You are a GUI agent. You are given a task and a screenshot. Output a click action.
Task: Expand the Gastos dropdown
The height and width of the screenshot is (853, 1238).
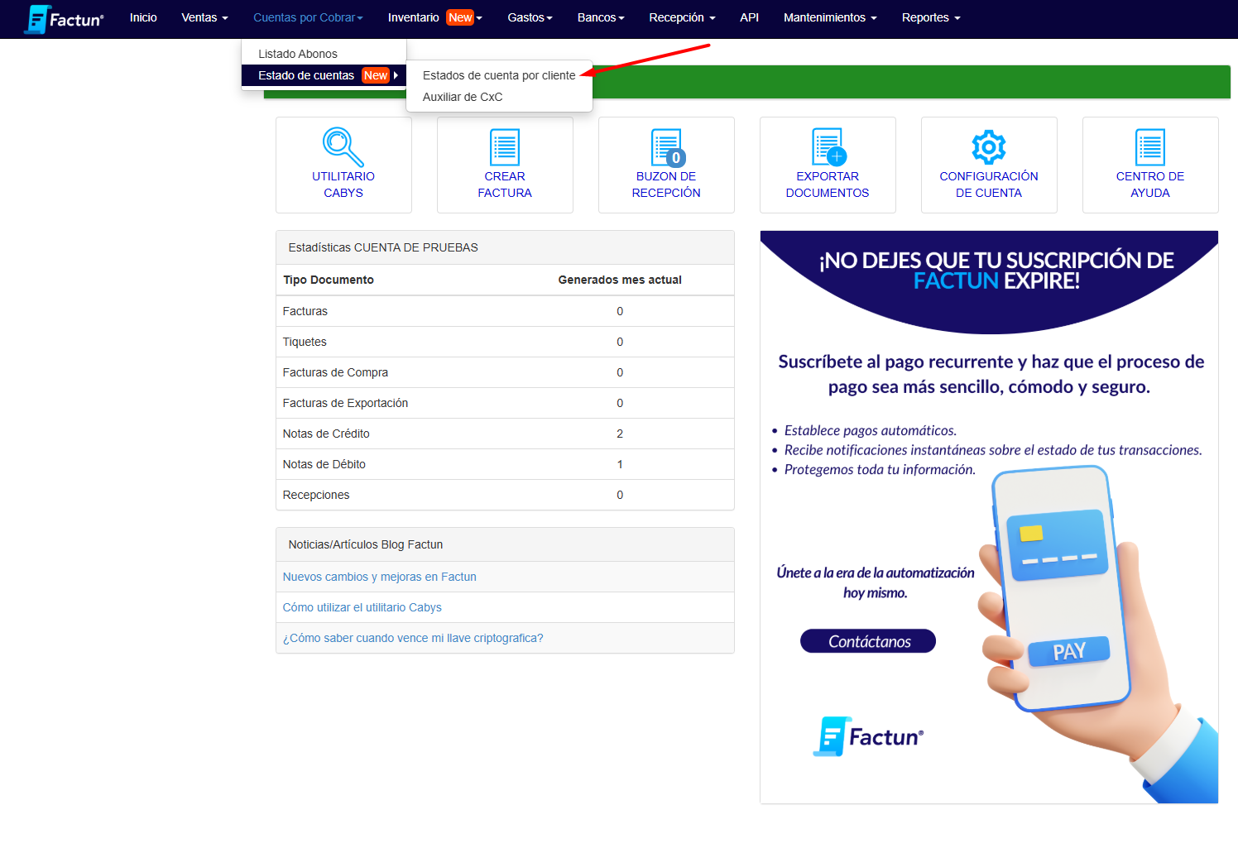click(x=530, y=17)
